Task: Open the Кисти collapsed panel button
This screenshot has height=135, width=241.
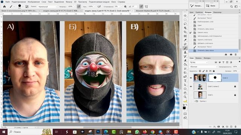Action: tap(212, 6)
